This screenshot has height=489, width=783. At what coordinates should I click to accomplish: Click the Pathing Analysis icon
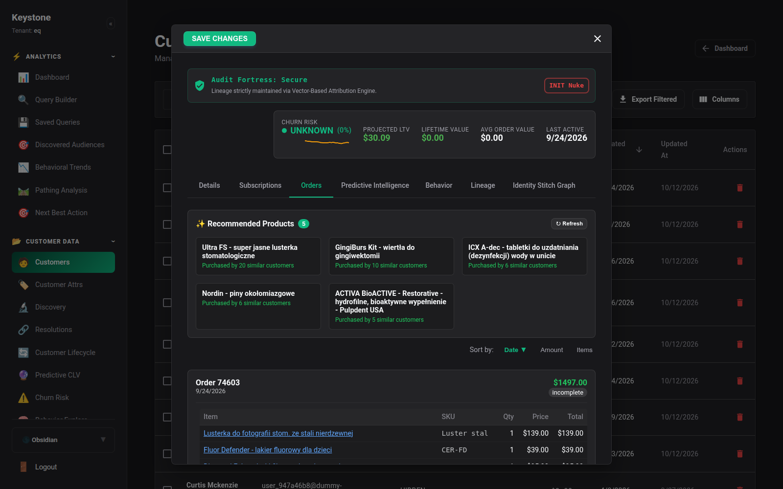click(23, 190)
